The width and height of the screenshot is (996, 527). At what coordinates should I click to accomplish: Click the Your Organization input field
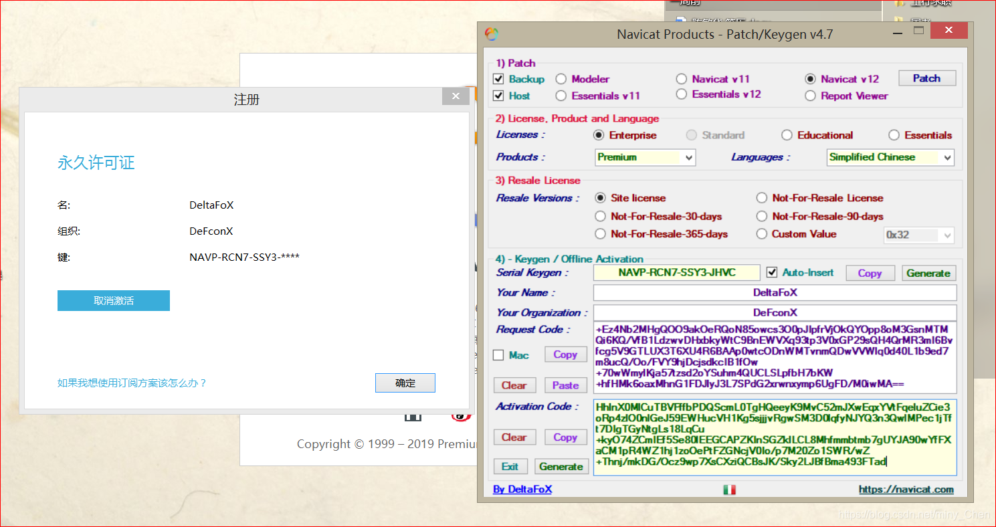click(775, 312)
